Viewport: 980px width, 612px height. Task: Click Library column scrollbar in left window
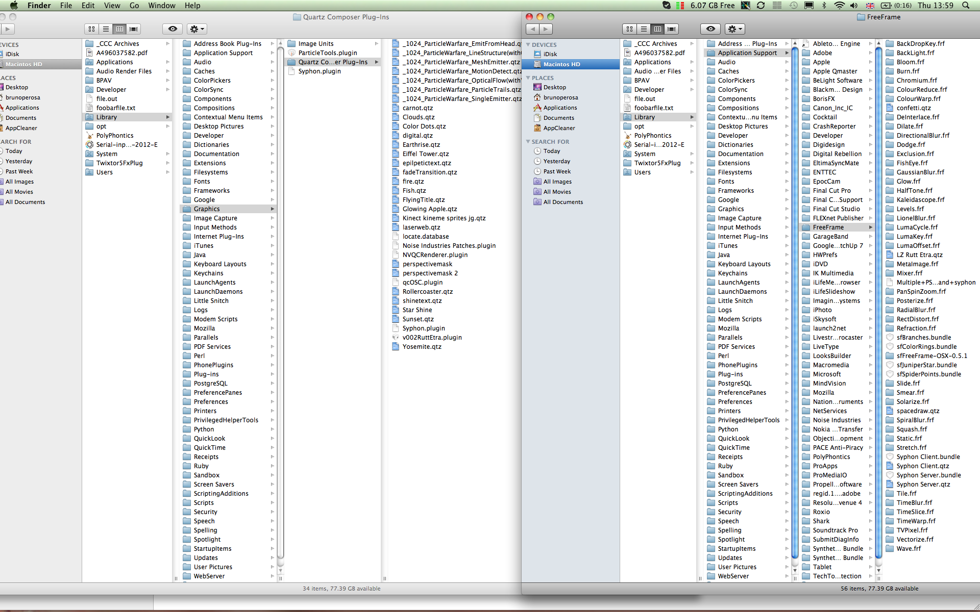pos(280,302)
